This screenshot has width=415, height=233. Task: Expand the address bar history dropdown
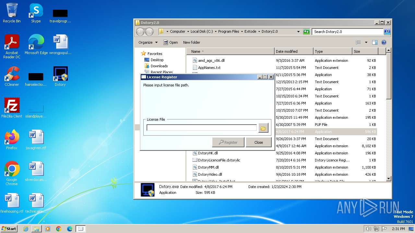298,32
